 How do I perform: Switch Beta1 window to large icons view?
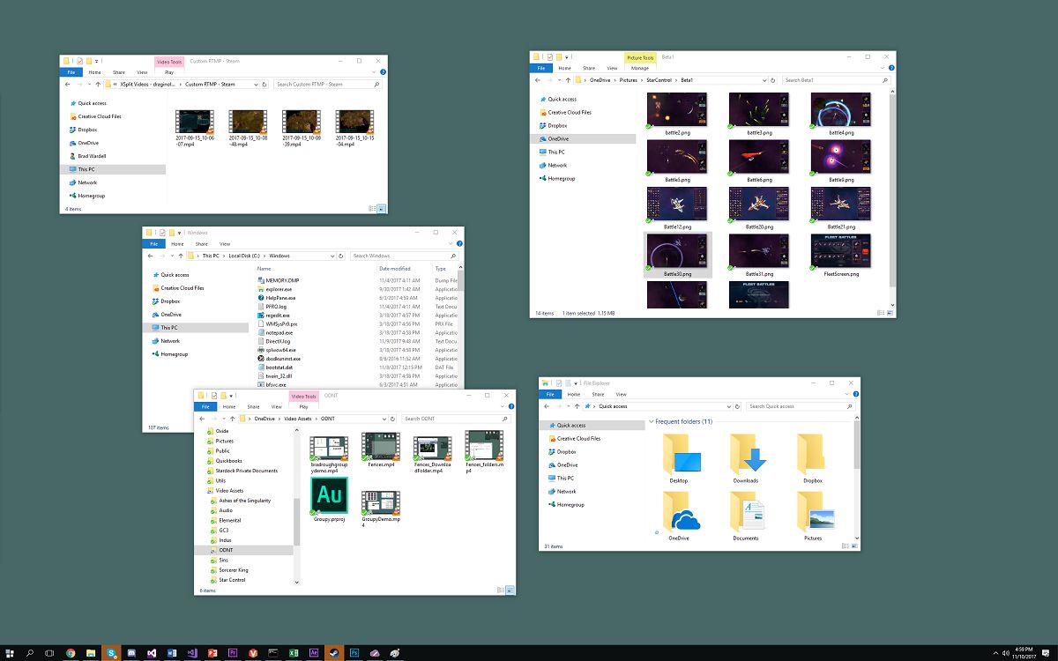click(x=889, y=313)
